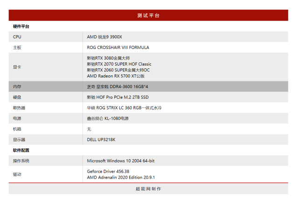Viewport: 299px width, 207px height.
Task: Click the 显卡 row label
Action: [17, 67]
